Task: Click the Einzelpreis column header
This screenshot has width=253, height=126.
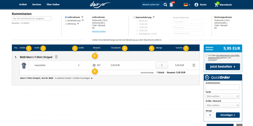Action: point(116,48)
